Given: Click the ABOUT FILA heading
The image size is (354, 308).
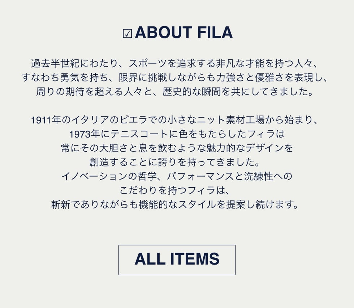Looking at the screenshot, I should pyautogui.click(x=184, y=33).
